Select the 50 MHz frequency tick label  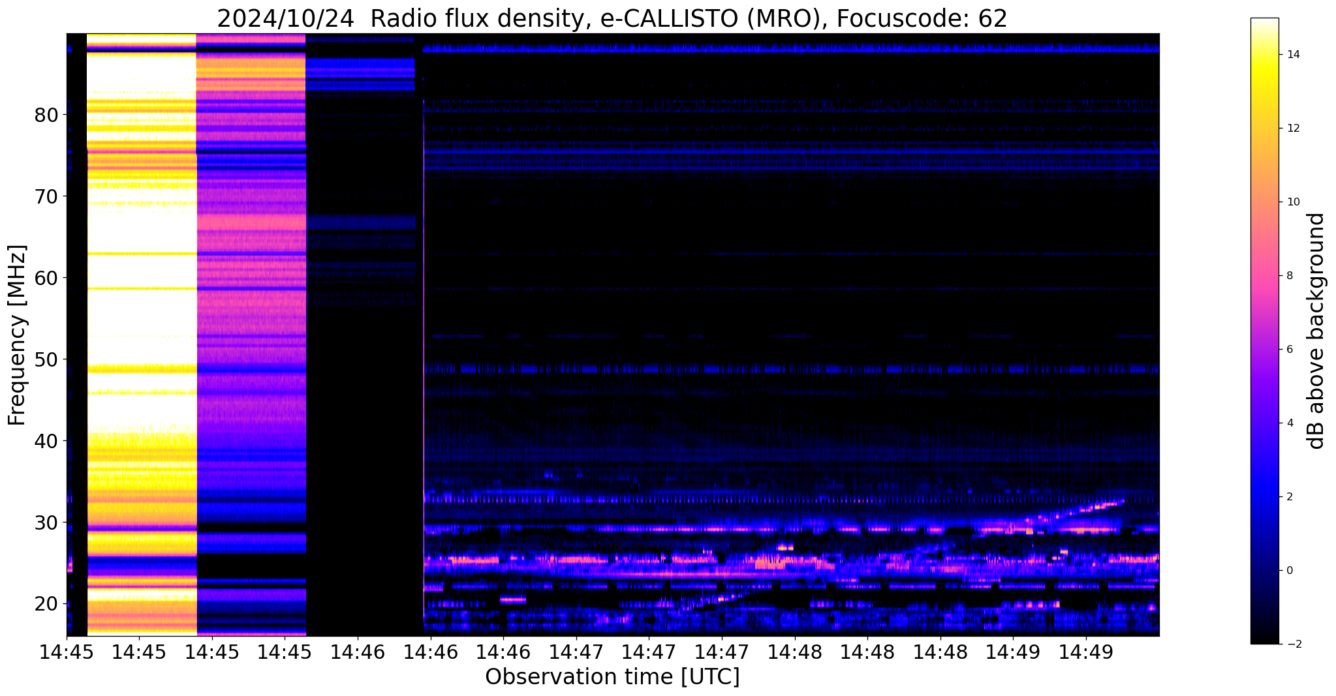[46, 359]
